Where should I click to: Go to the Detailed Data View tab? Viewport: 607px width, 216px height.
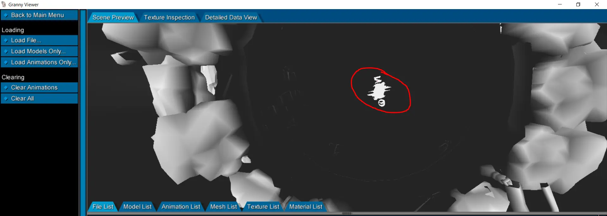point(231,18)
